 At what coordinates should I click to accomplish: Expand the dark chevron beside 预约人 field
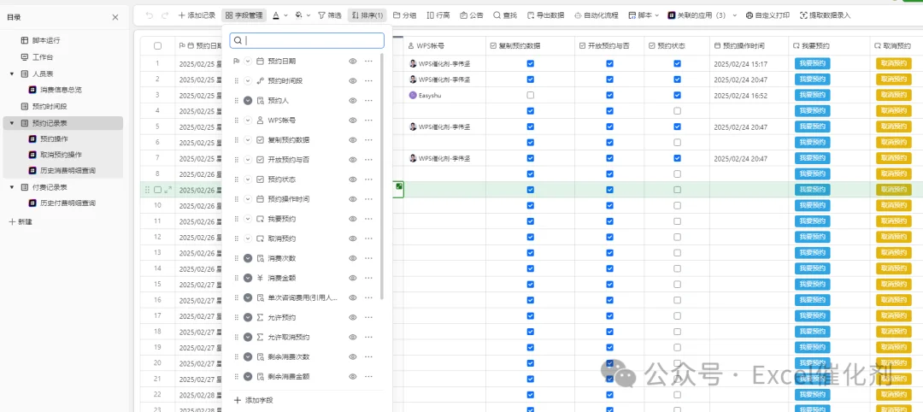tap(248, 101)
